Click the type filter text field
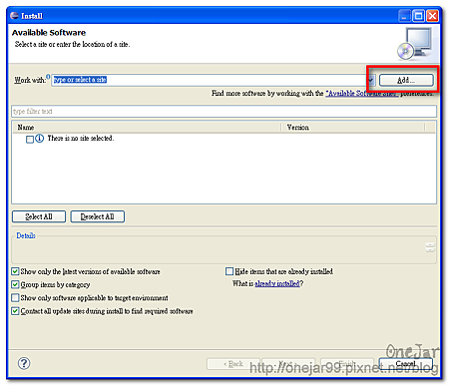449x386 pixels. pos(224,111)
